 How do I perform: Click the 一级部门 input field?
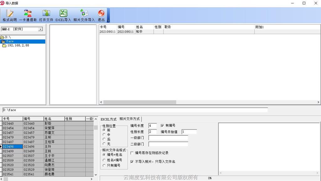pyautogui.click(x=168, y=138)
